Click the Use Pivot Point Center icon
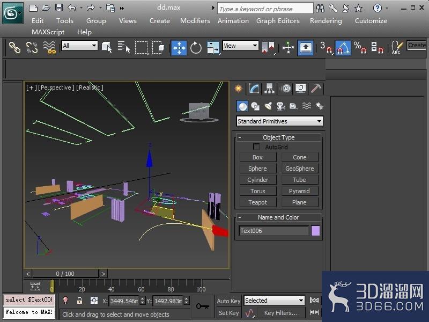This screenshot has height=322, width=429. [268, 48]
